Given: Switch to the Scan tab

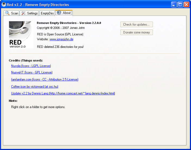Looking at the screenshot, I should click(x=11, y=13).
